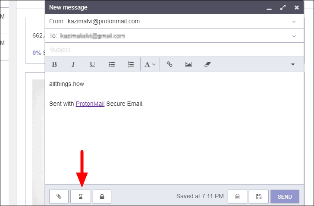This screenshot has height=206, width=314.
Task: Click into the Subject field
Action: coord(174,50)
